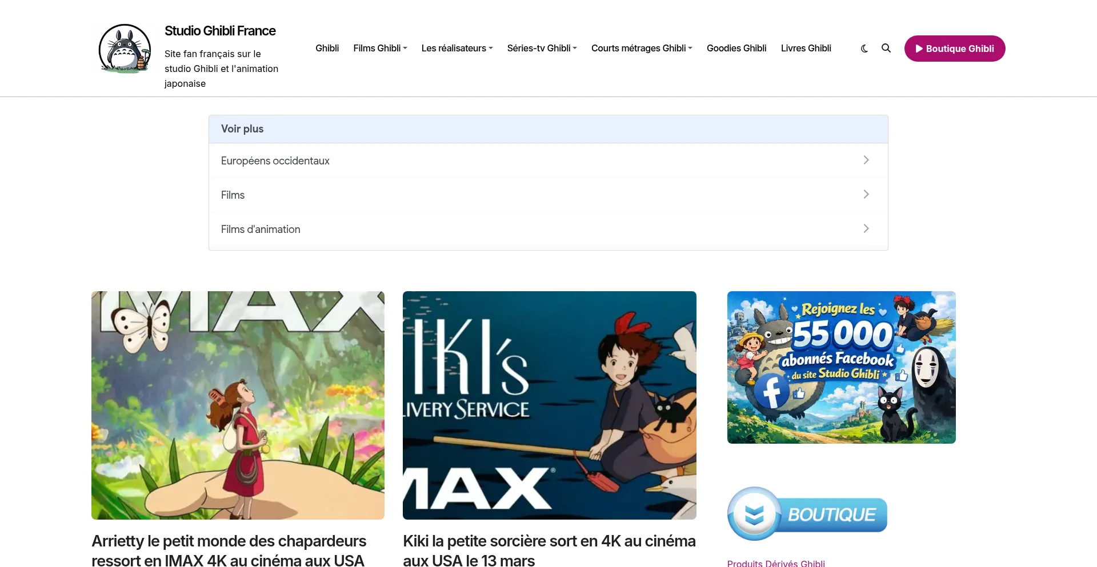Viewport: 1097px width, 567px height.
Task: Expand the Séries-tv Ghibli dropdown
Action: point(542,48)
